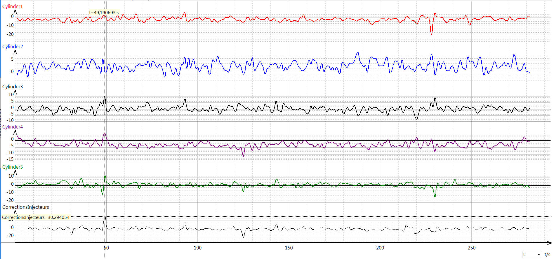Click the t=49,190693 s cursor tooltip
Viewport: 552px width, 259px height.
click(104, 13)
